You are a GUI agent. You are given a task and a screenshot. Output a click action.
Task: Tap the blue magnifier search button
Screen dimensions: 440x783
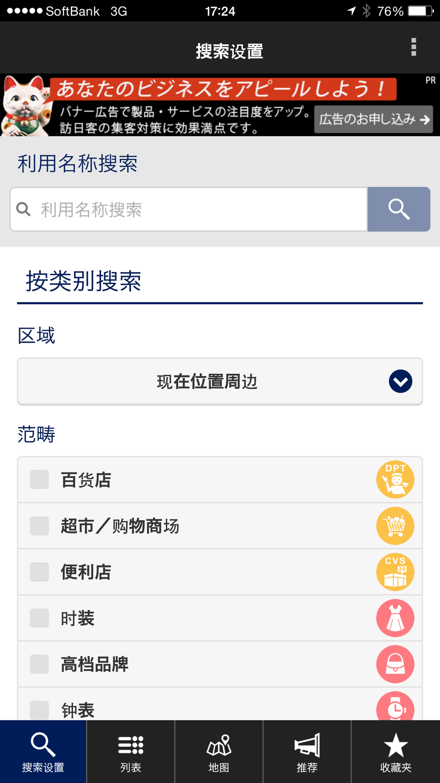pyautogui.click(x=399, y=209)
